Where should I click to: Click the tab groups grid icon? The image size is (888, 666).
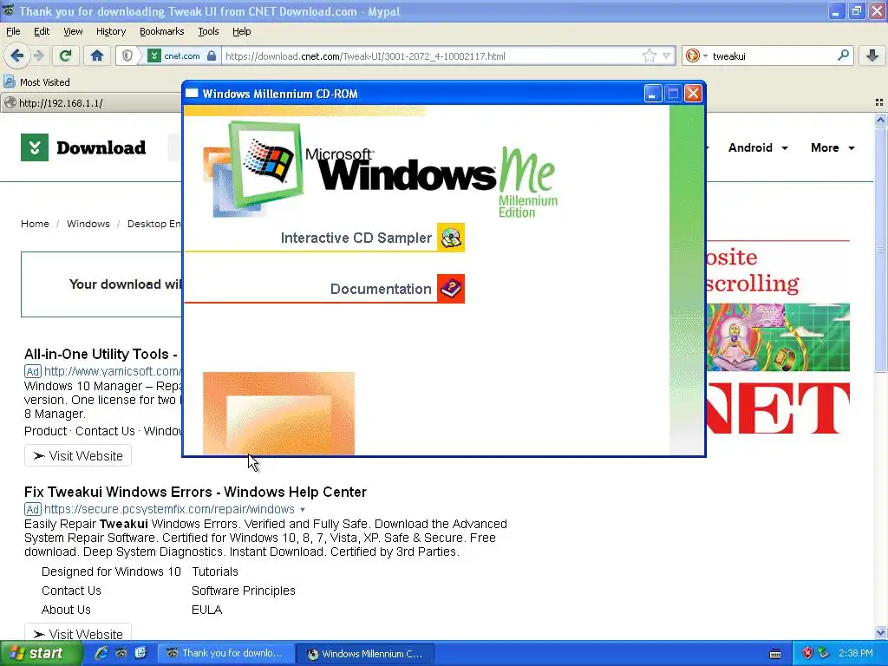879,102
